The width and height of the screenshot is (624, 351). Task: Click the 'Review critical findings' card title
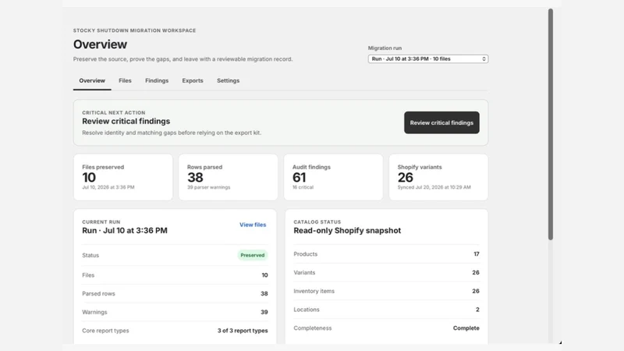click(126, 122)
